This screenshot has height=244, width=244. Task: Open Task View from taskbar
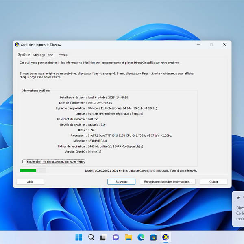[103, 237]
